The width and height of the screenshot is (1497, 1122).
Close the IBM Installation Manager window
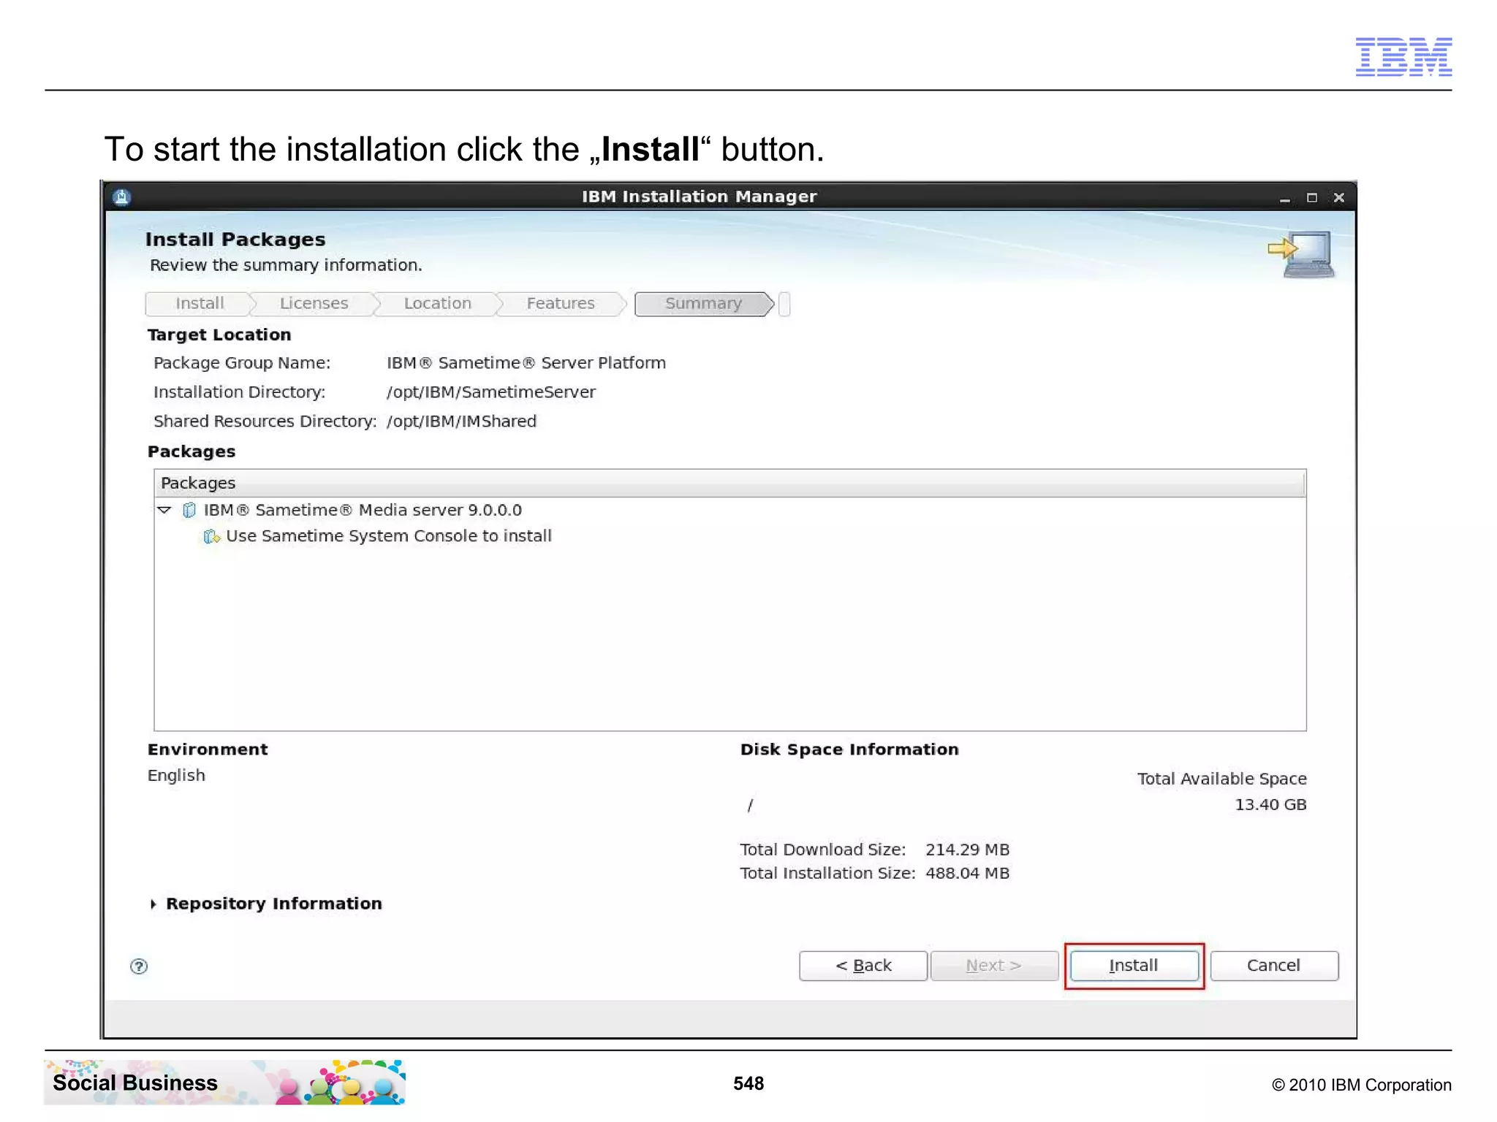[1338, 198]
